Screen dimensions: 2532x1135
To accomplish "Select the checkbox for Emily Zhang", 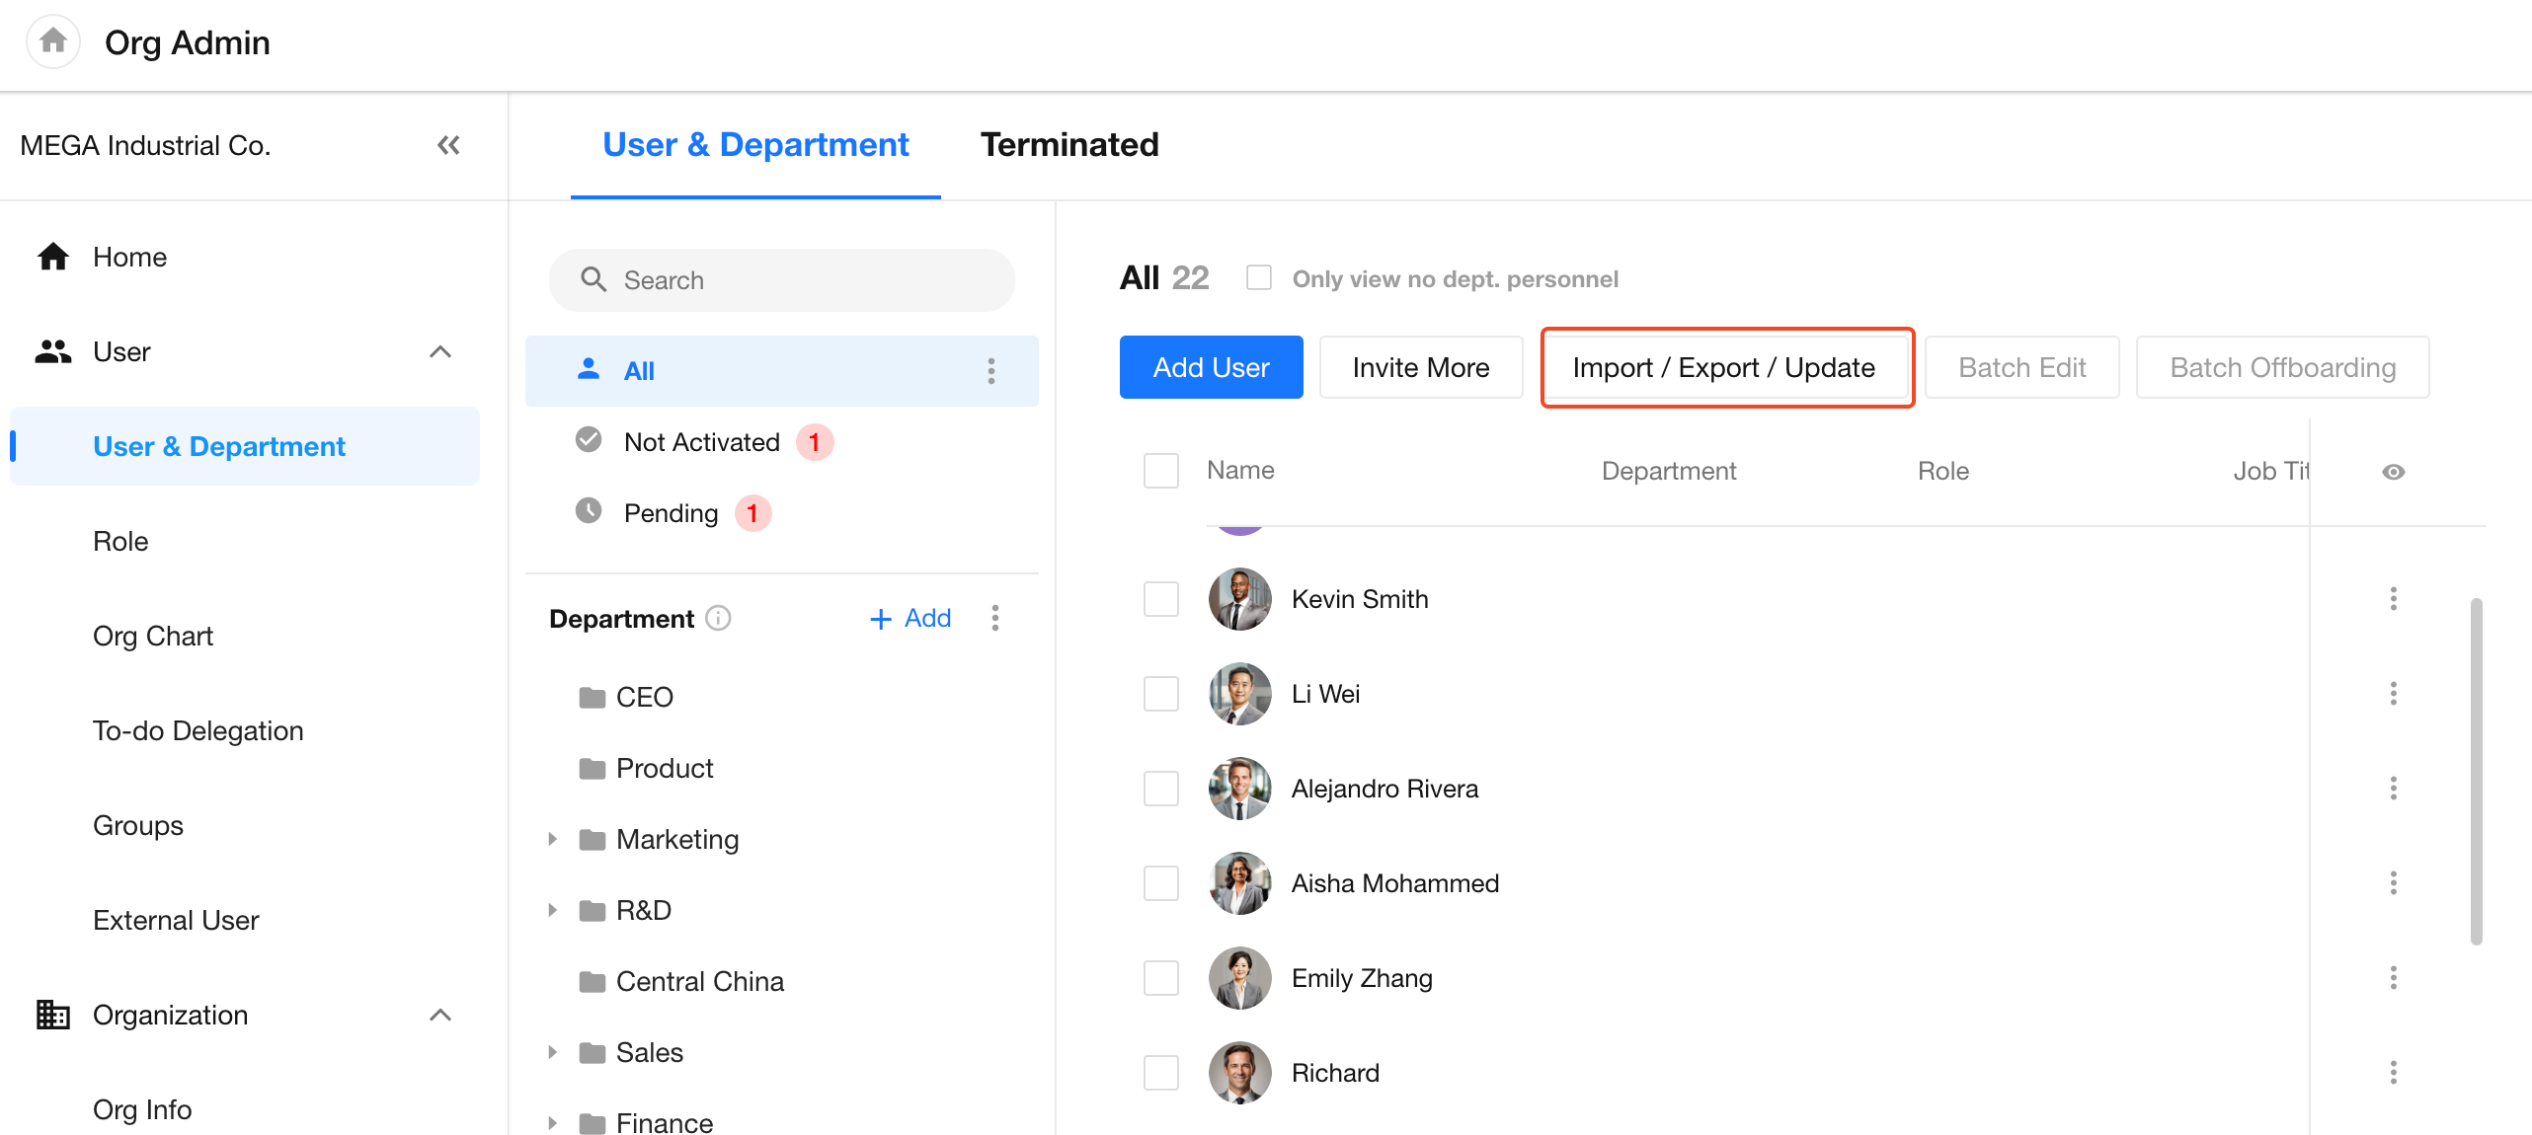I will (x=1161, y=978).
